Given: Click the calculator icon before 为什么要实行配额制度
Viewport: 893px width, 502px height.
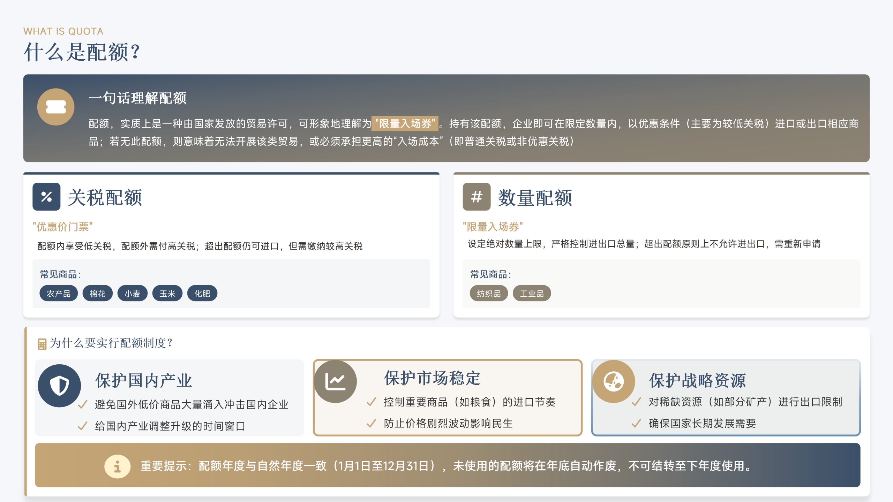Looking at the screenshot, I should click(42, 344).
